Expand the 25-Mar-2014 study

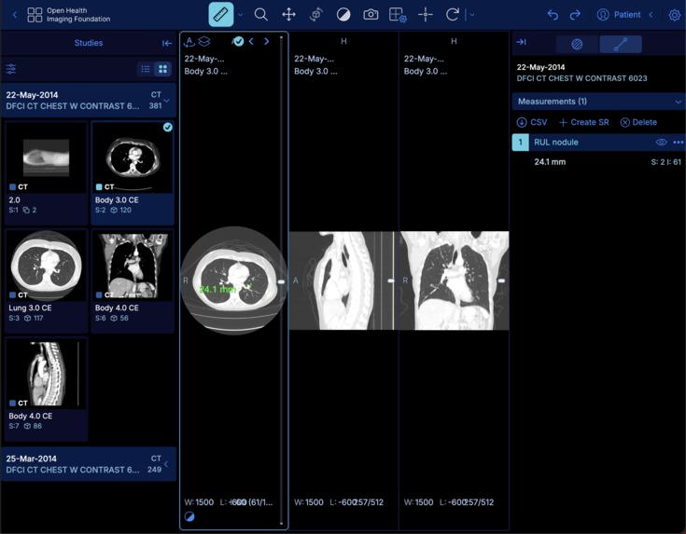coord(89,464)
